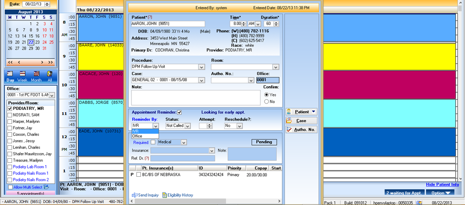Viewport: 465px width, 205px height.
Task: Select the No confirm radio button
Action: 266,102
